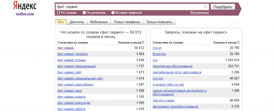
Task: Select the 'Запросы, похожие на «фит сервис»' heading
Action: pyautogui.click(x=196, y=32)
